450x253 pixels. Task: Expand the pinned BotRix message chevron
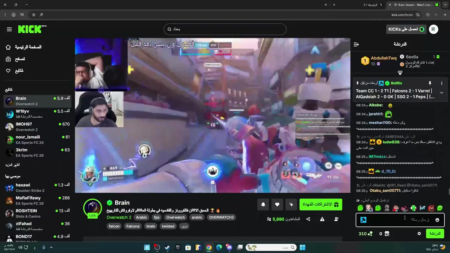(x=442, y=93)
